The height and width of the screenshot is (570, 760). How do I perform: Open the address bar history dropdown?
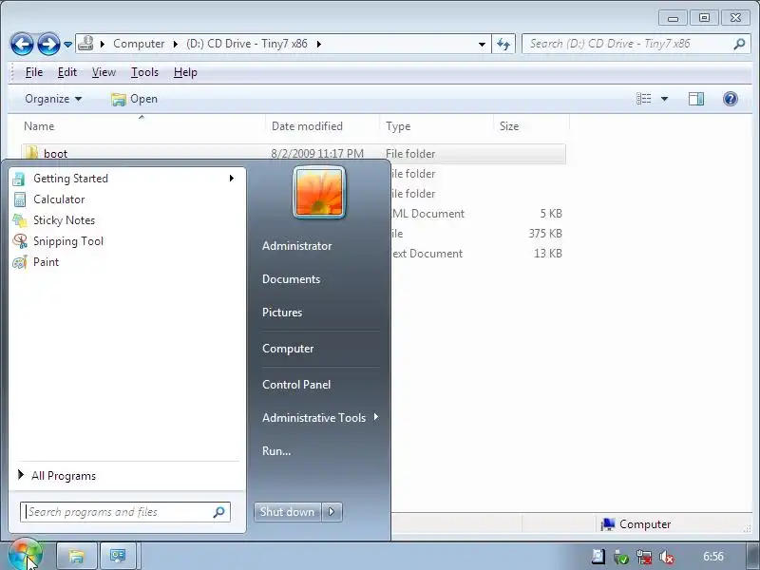(482, 44)
